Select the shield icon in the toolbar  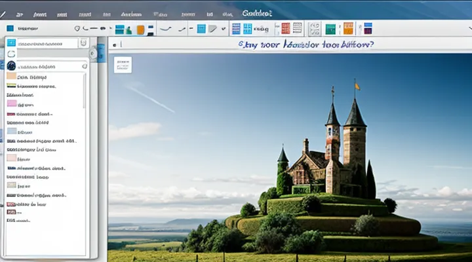coord(77,29)
